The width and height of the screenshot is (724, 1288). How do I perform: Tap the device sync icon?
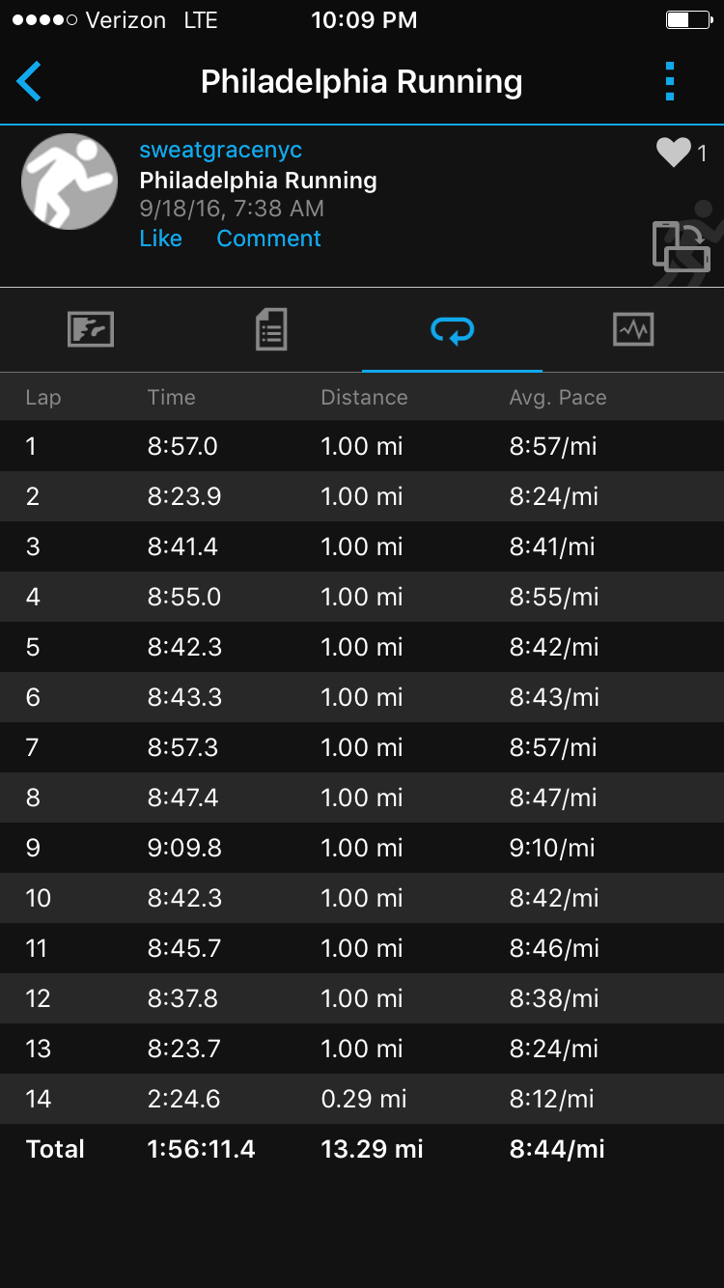[680, 245]
